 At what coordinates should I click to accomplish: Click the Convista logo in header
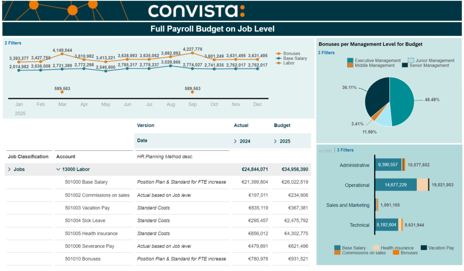pyautogui.click(x=196, y=11)
